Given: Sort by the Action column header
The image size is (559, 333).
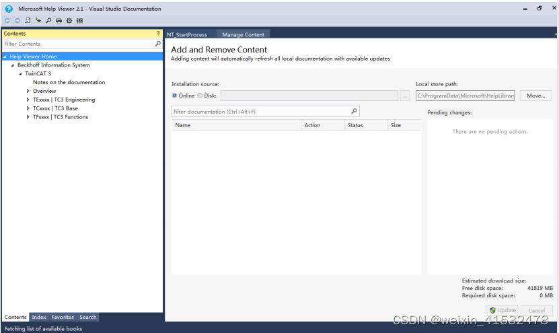Looking at the screenshot, I should click(x=323, y=125).
